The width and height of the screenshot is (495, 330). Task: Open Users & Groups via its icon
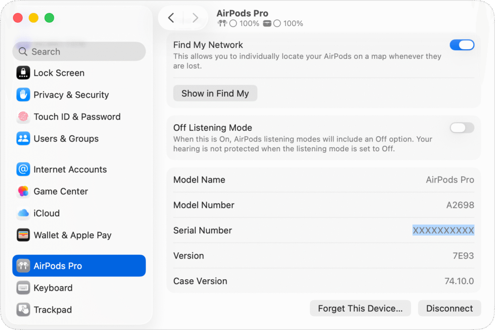(x=23, y=139)
